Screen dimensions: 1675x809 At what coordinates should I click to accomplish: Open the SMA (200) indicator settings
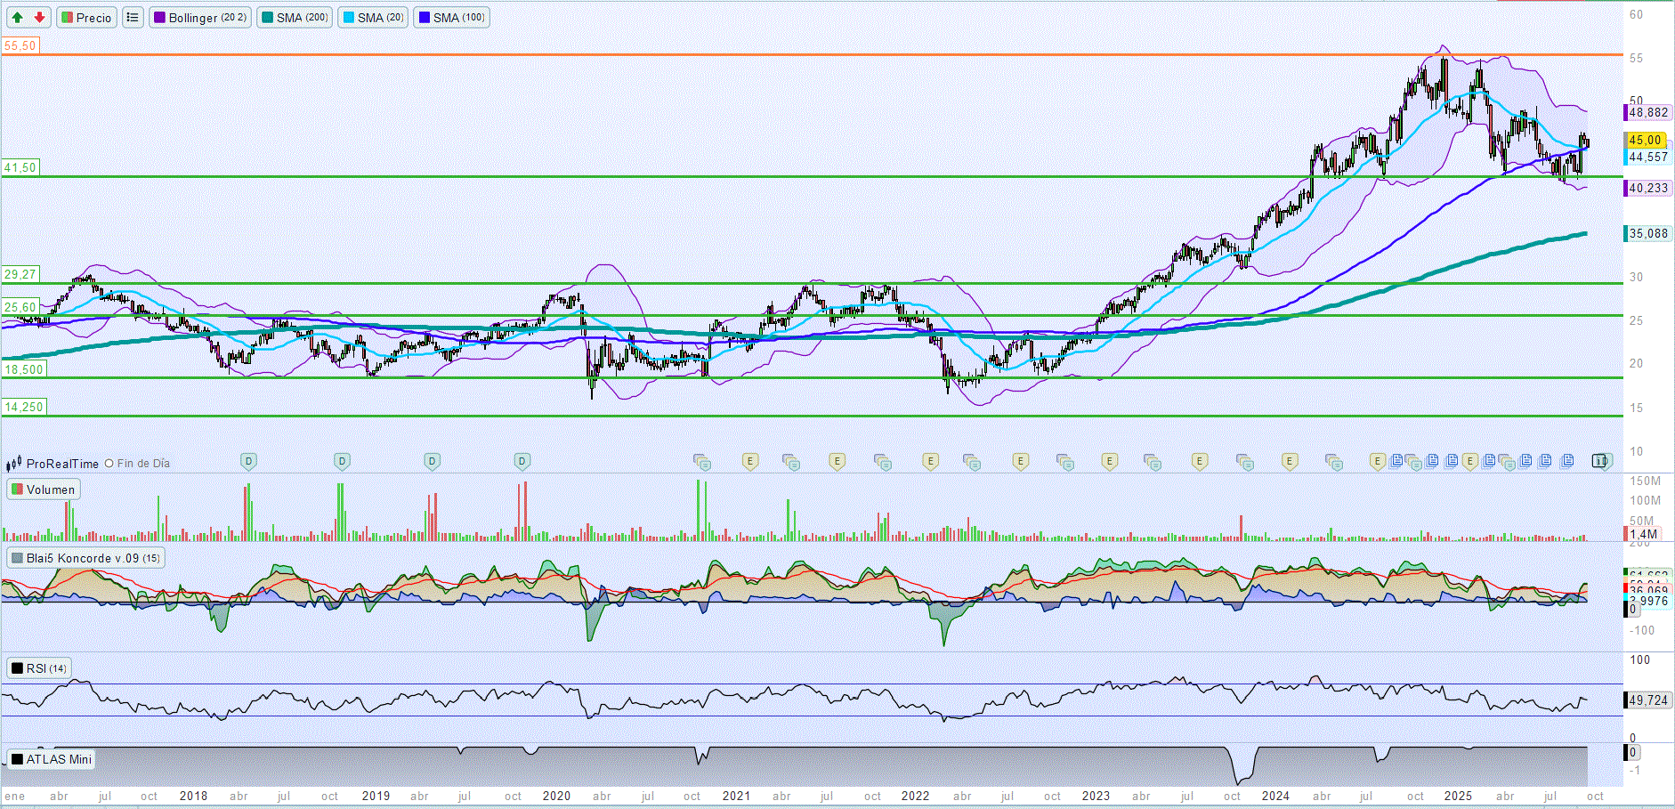[x=295, y=18]
